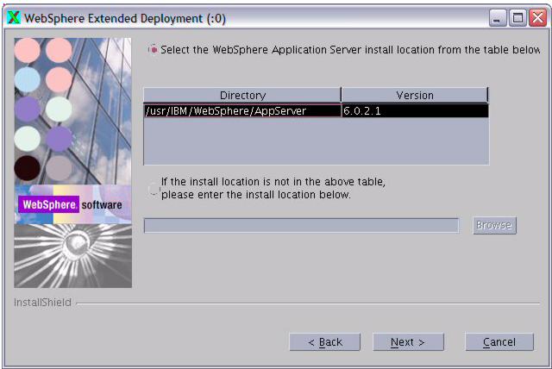Select the table install location radio button
Screen dimensions: 552x369
tap(154, 50)
